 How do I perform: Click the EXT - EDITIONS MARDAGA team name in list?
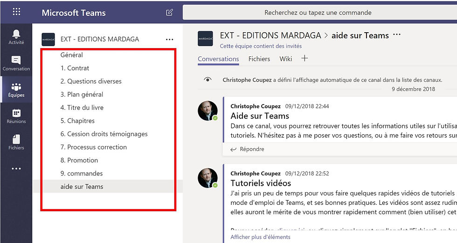[100, 39]
